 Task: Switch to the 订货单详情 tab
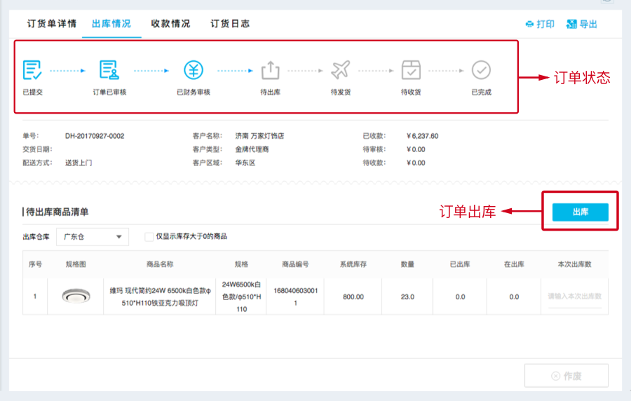pyautogui.click(x=52, y=24)
